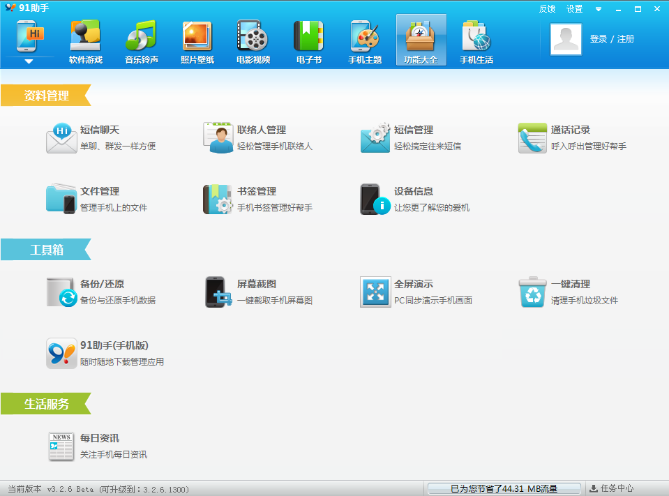Select the 功能大全 all functions tab
Image resolution: width=669 pixels, height=496 pixels.
pos(421,40)
